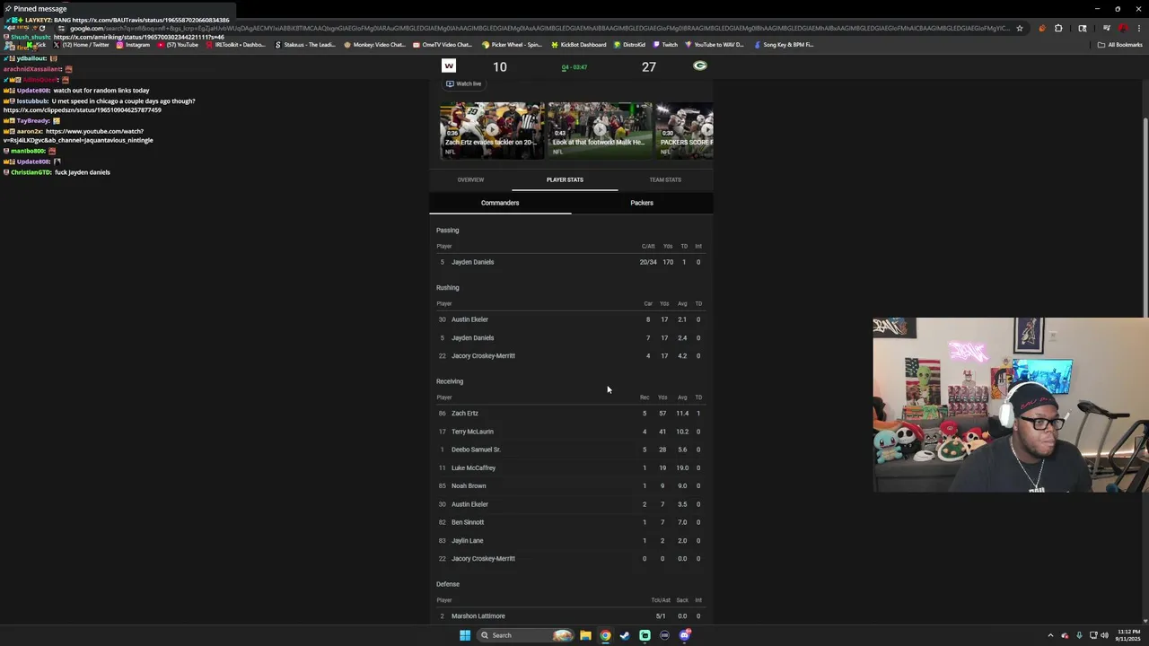
Task: Switch to the Packers team tab
Action: coord(642,203)
